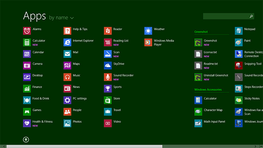Click the horizontal scrollbar thumb
Screen dimensions: 263x148
pyautogui.click(x=84, y=146)
